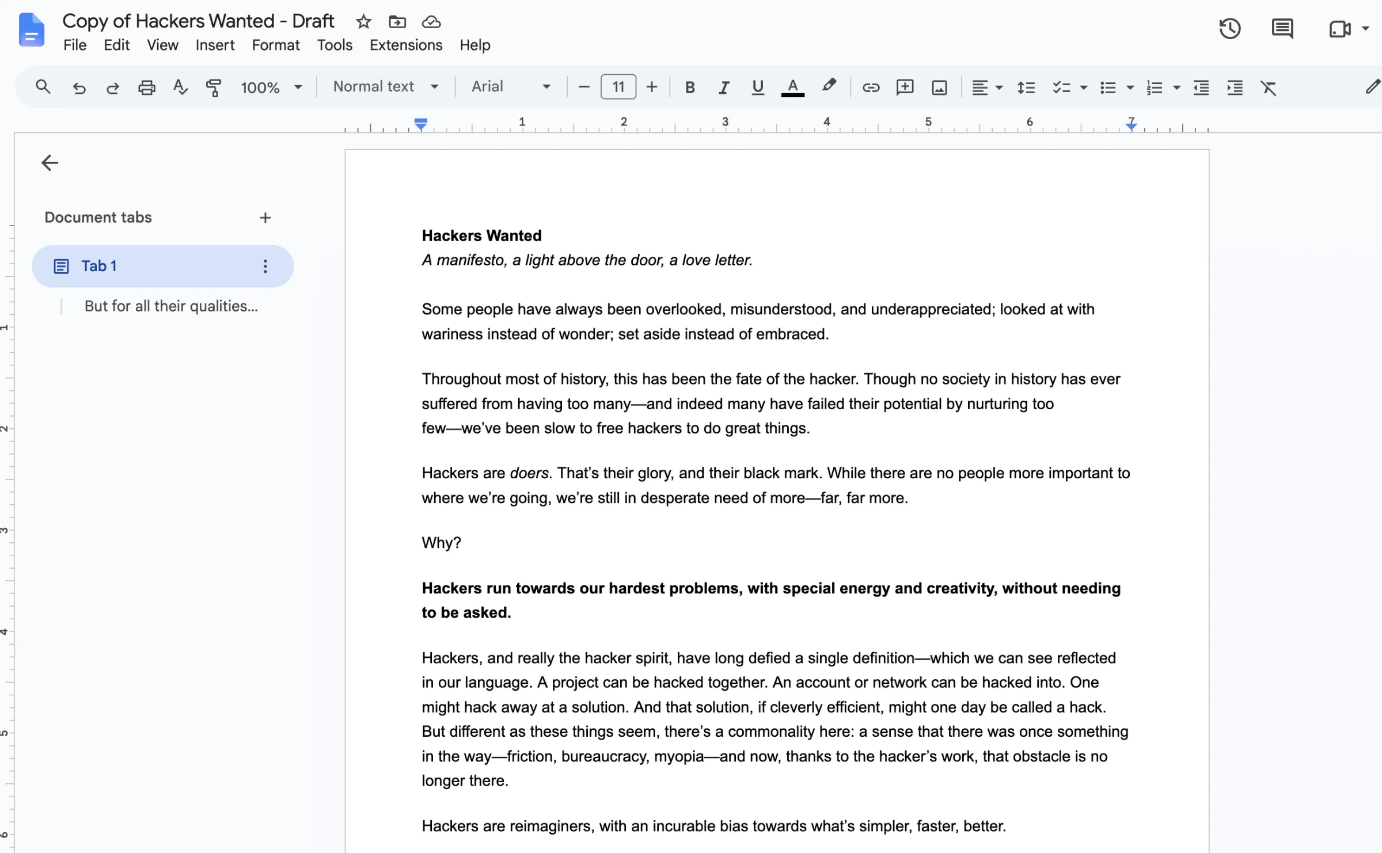This screenshot has height=853, width=1382.
Task: Check the cloud document status
Action: click(x=431, y=22)
